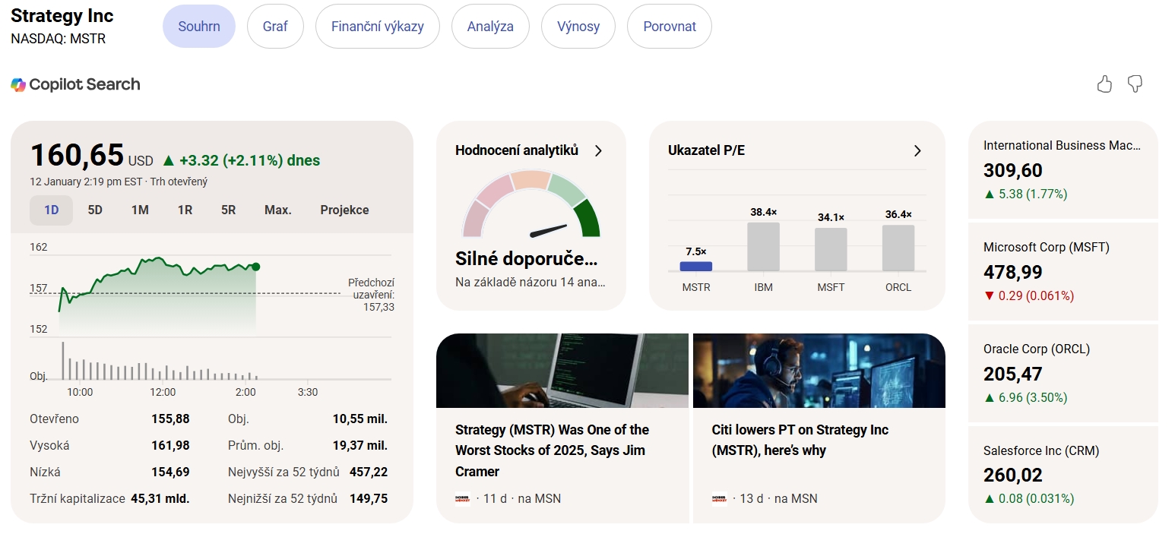This screenshot has width=1175, height=534.
Task: Switch chart to 1R range
Action: click(185, 210)
